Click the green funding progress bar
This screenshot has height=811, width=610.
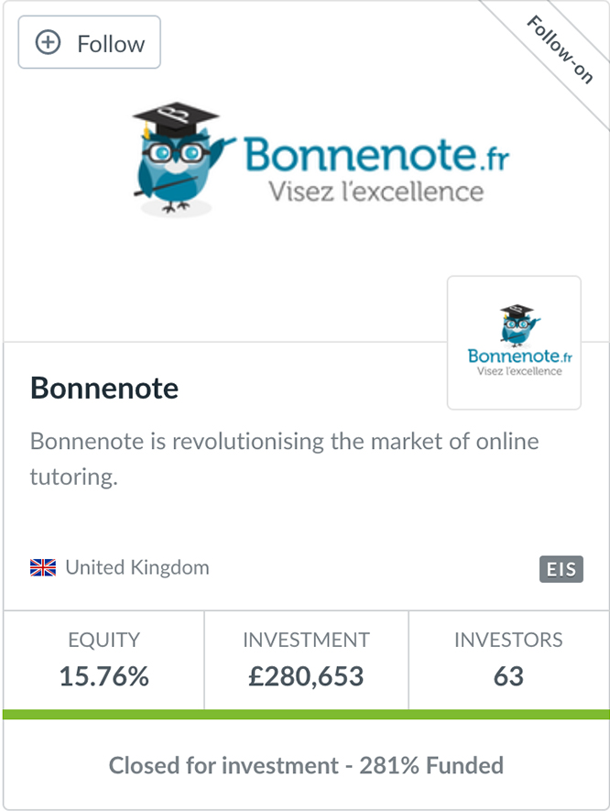click(306, 714)
